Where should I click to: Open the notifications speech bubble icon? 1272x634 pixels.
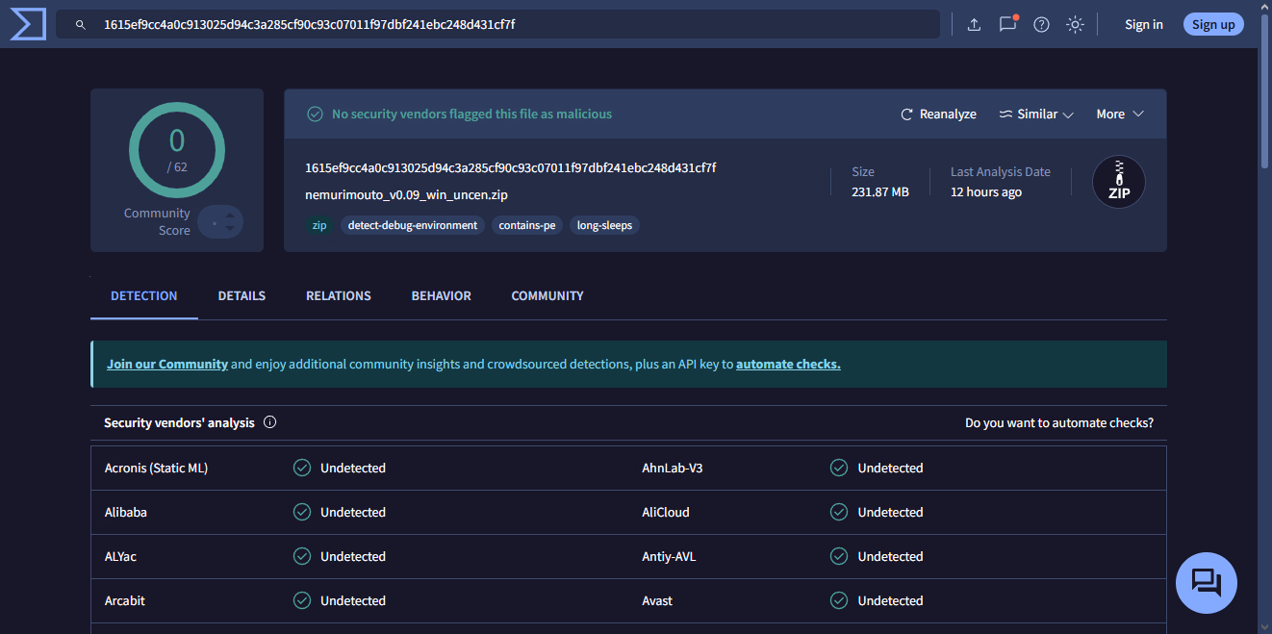point(1007,24)
